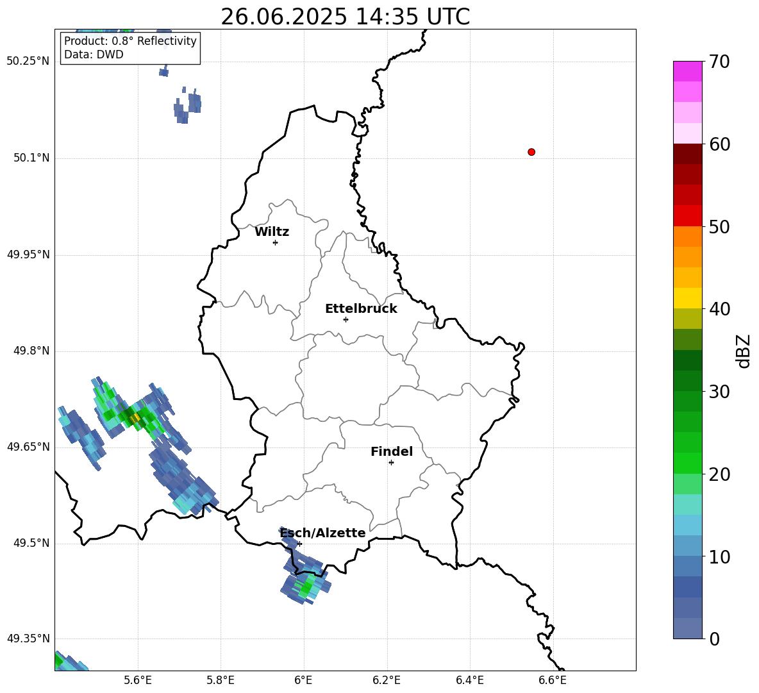The height and width of the screenshot is (693, 759).
Task: Click the 6.6°E longitude tick label
Action: tap(553, 680)
